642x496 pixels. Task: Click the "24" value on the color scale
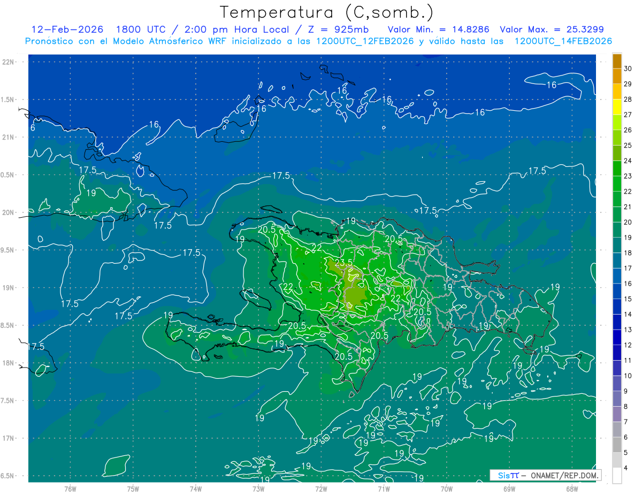tap(628, 161)
